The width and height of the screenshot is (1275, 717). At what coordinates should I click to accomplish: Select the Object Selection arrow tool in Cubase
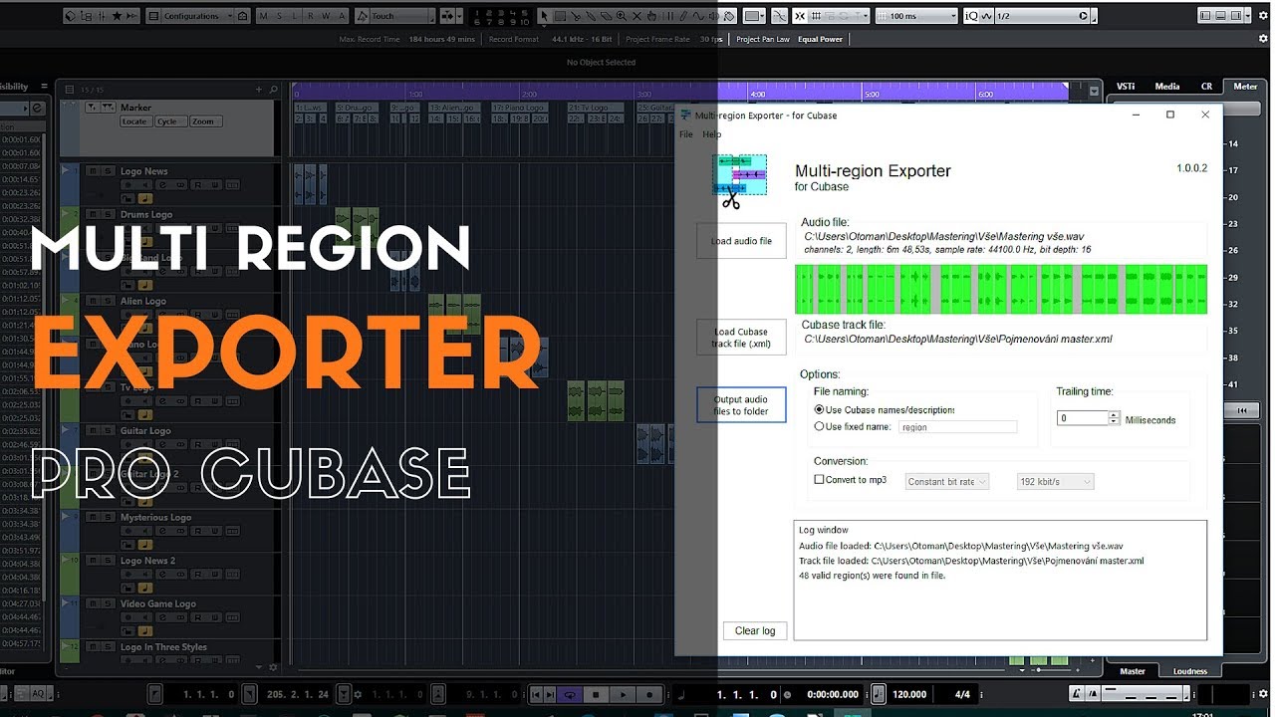click(545, 16)
